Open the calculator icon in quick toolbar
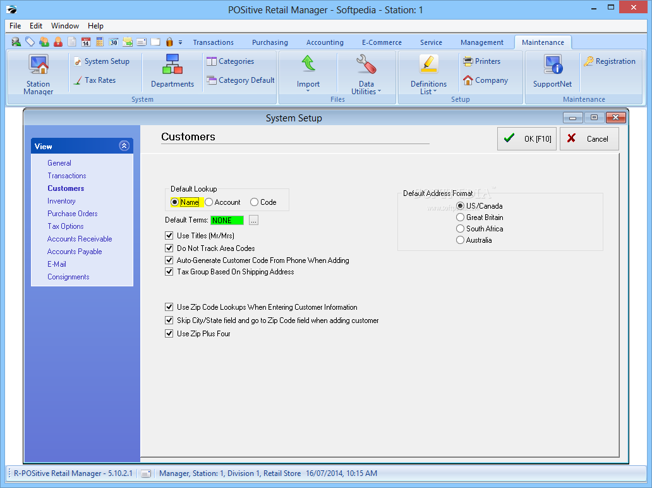The image size is (652, 488). click(x=99, y=42)
